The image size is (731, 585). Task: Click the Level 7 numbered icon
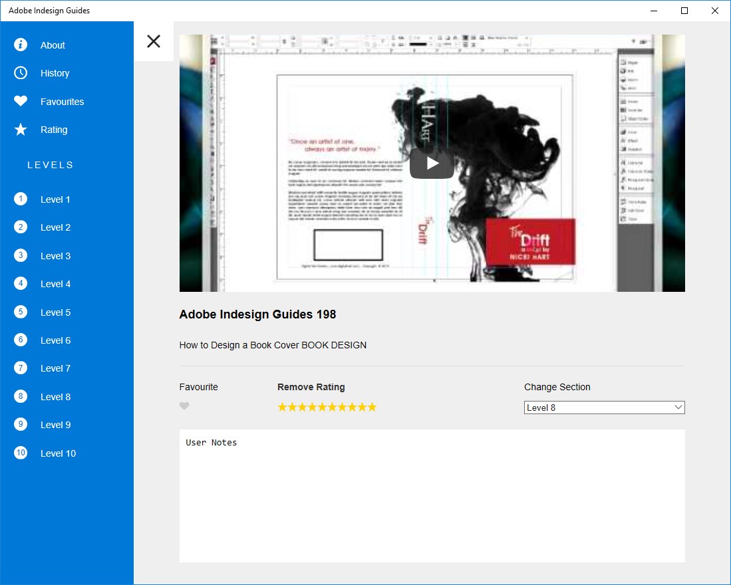[21, 368]
